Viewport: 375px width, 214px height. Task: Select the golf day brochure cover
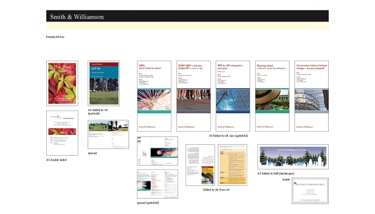(104, 83)
